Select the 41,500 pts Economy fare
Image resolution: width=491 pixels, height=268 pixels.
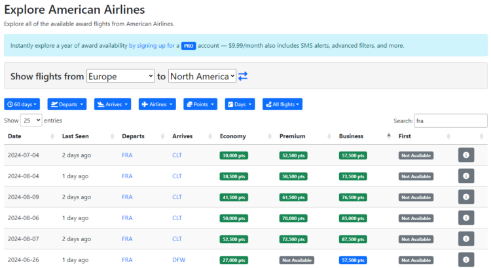click(234, 197)
